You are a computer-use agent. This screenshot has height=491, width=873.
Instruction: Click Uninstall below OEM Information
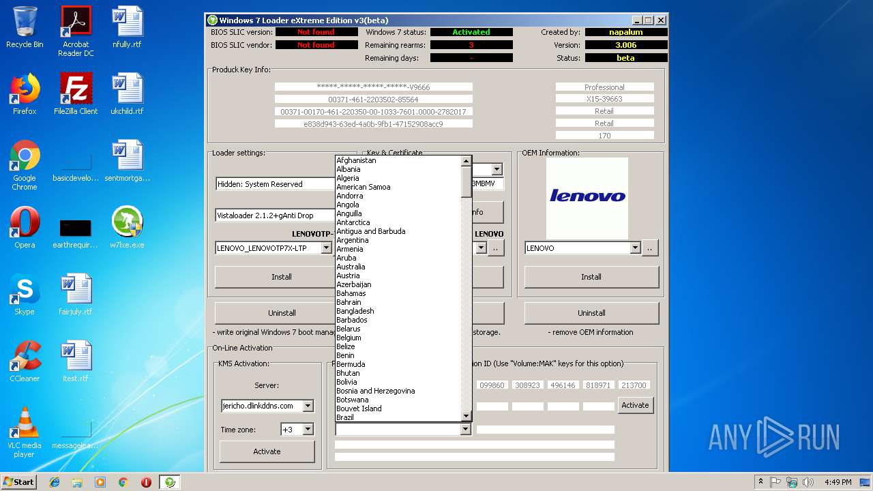[x=591, y=313]
